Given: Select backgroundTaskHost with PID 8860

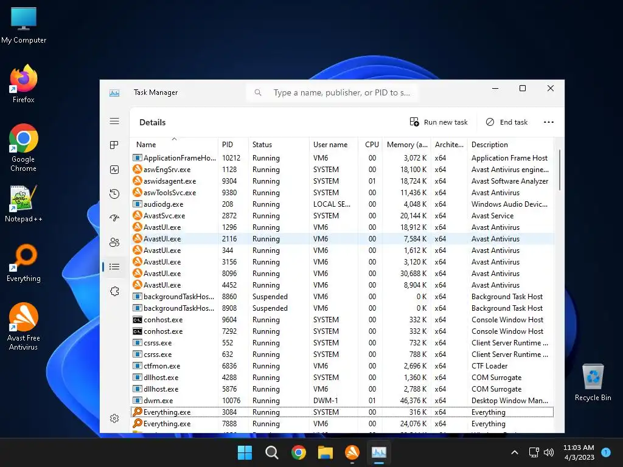Looking at the screenshot, I should click(342, 297).
